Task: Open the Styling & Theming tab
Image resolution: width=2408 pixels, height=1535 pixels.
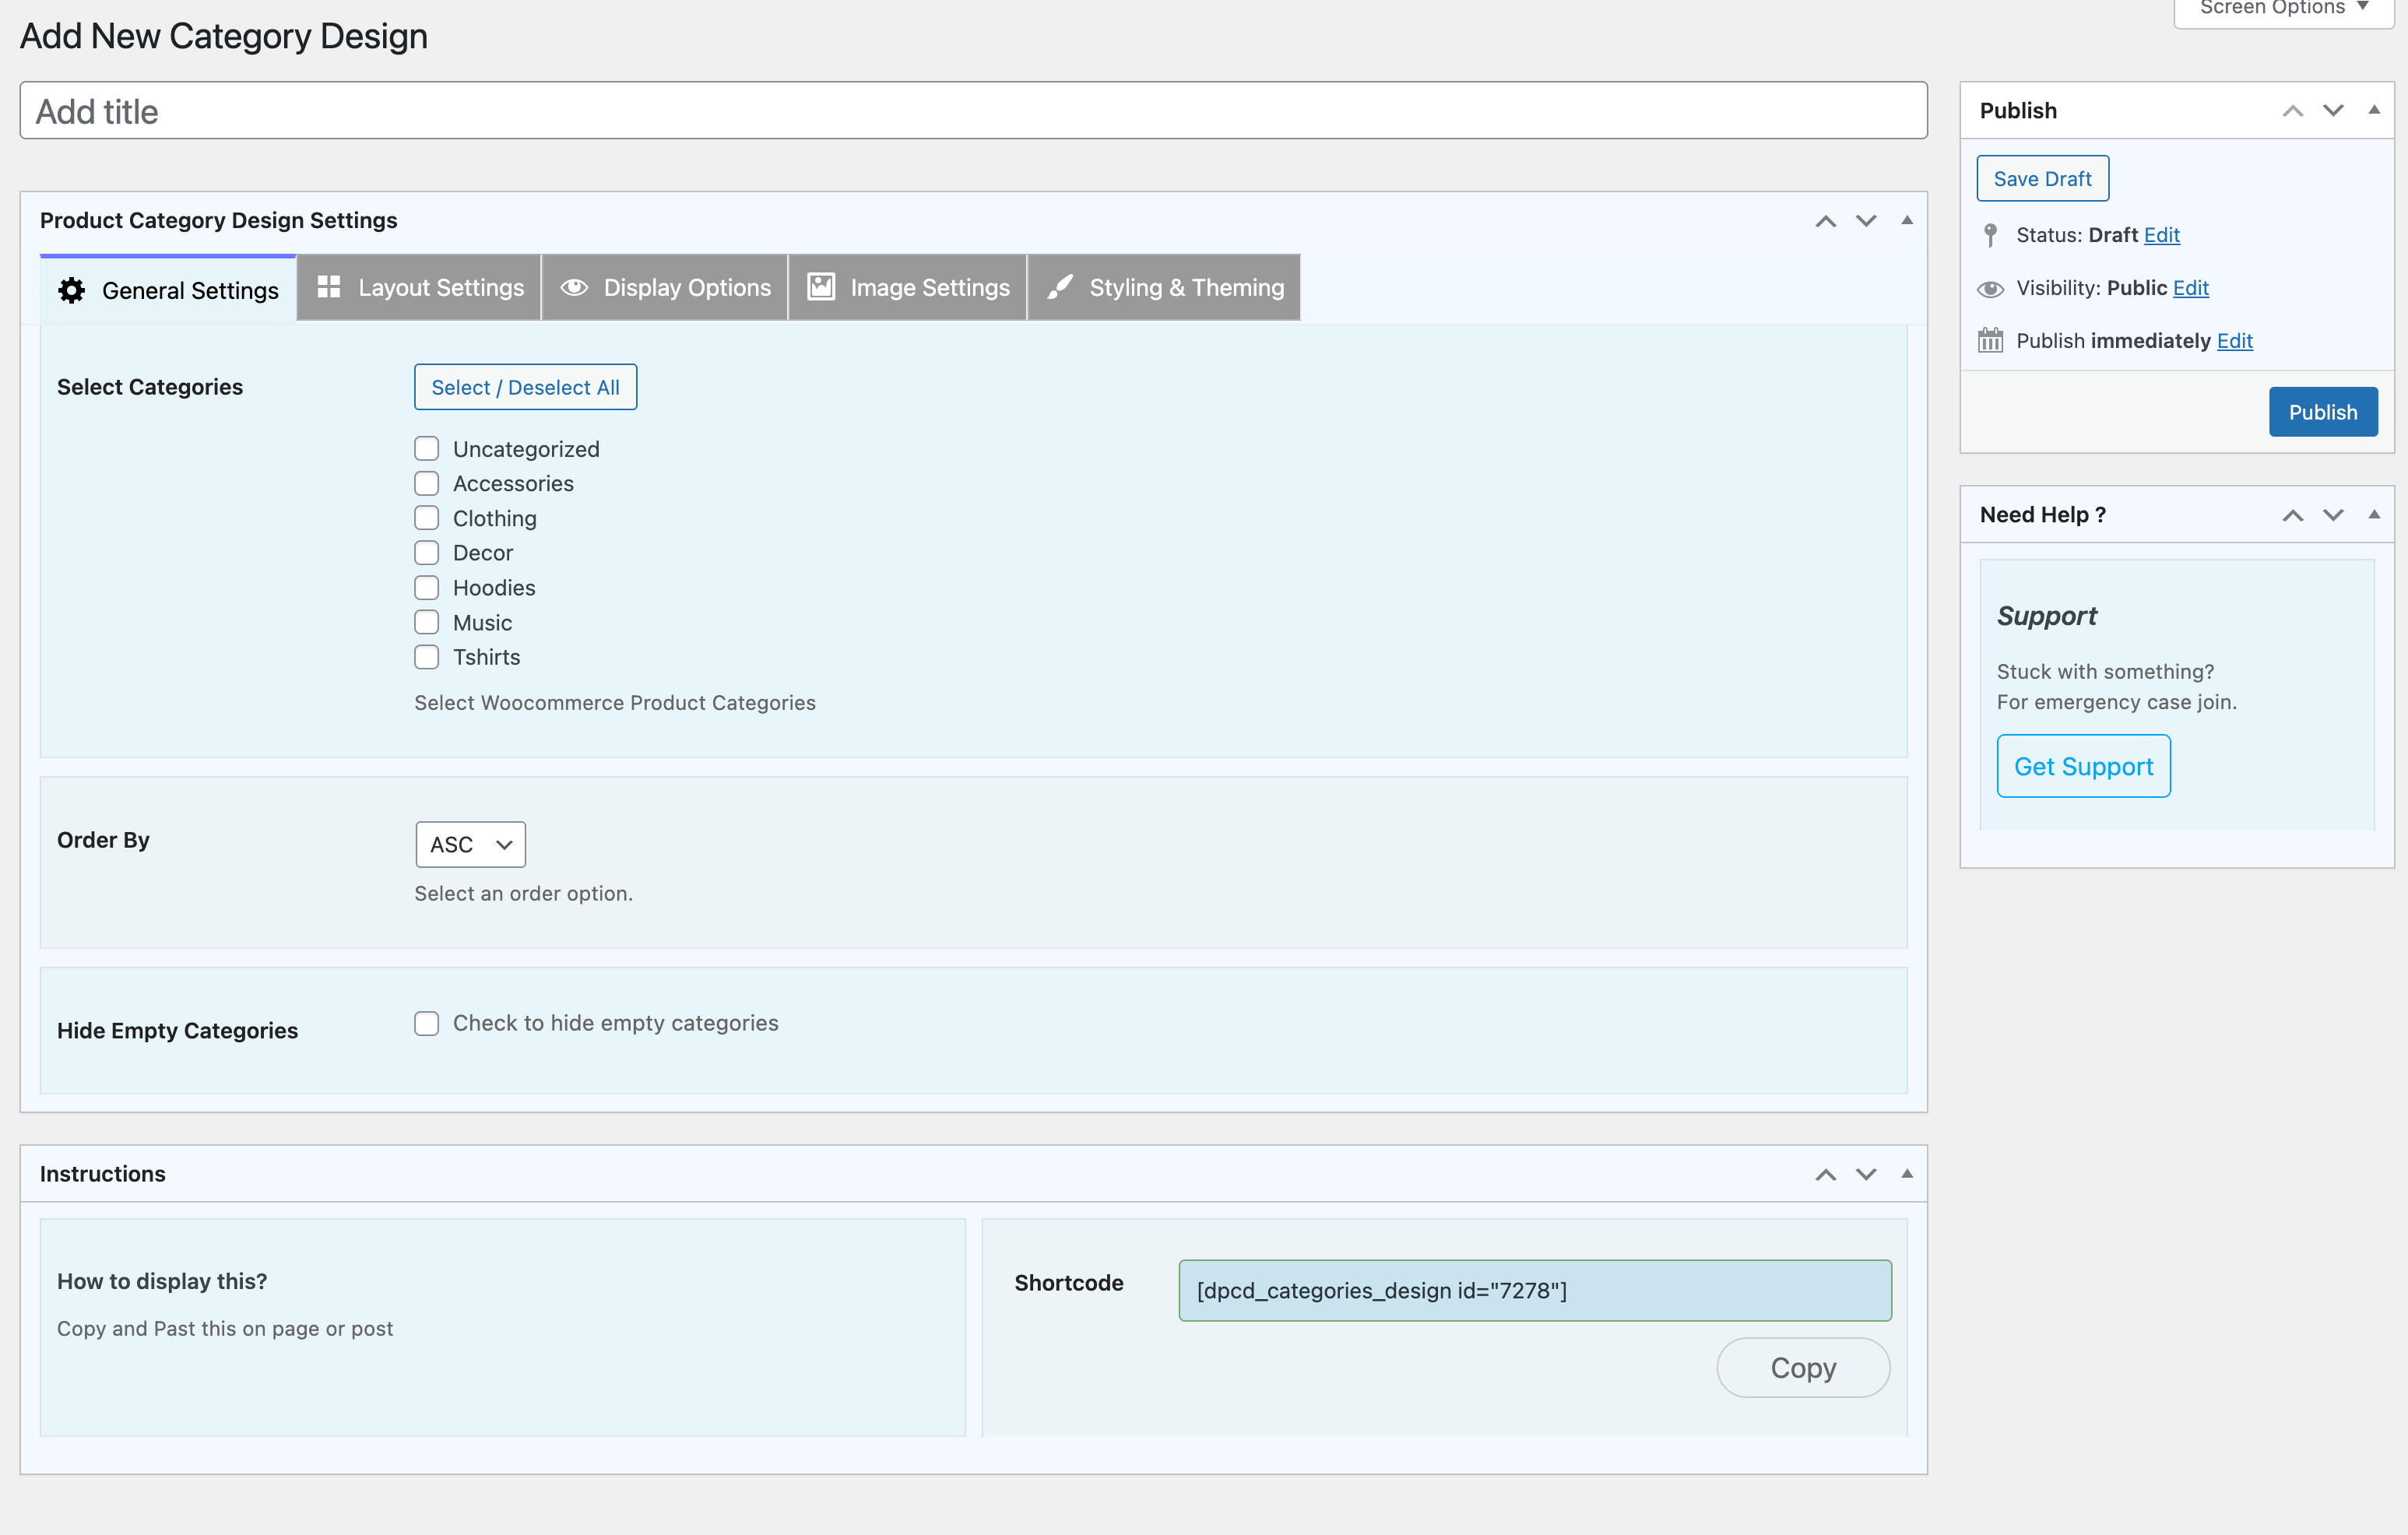Action: tap(1164, 288)
